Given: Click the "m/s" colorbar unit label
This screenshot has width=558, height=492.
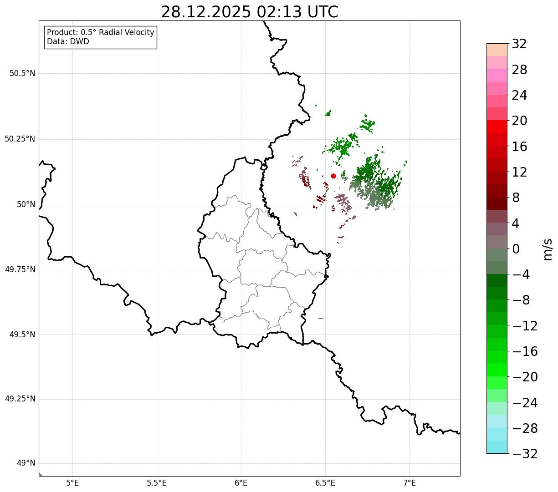Looking at the screenshot, I should point(548,249).
